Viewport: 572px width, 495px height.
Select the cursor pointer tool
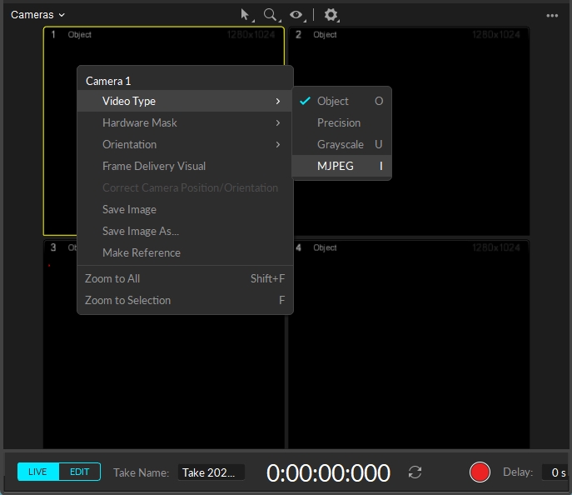[245, 15]
